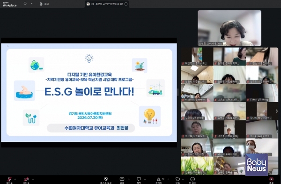
Task: Click the red 종료 end meeting button
Action: point(271,180)
